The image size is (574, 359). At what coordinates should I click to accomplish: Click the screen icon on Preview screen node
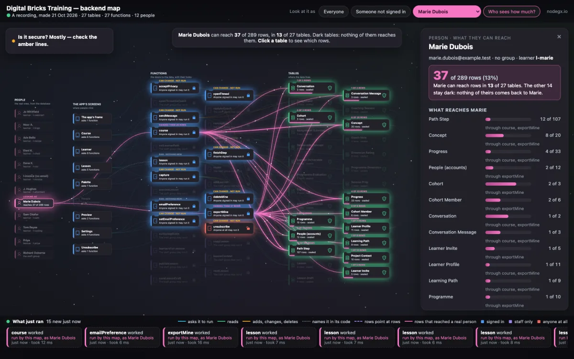(x=77, y=217)
